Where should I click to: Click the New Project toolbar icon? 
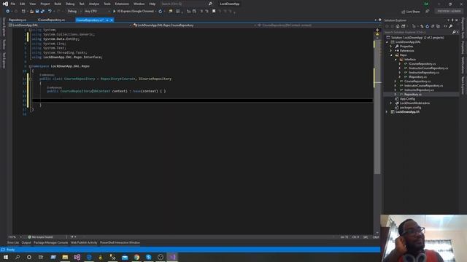pos(23,12)
